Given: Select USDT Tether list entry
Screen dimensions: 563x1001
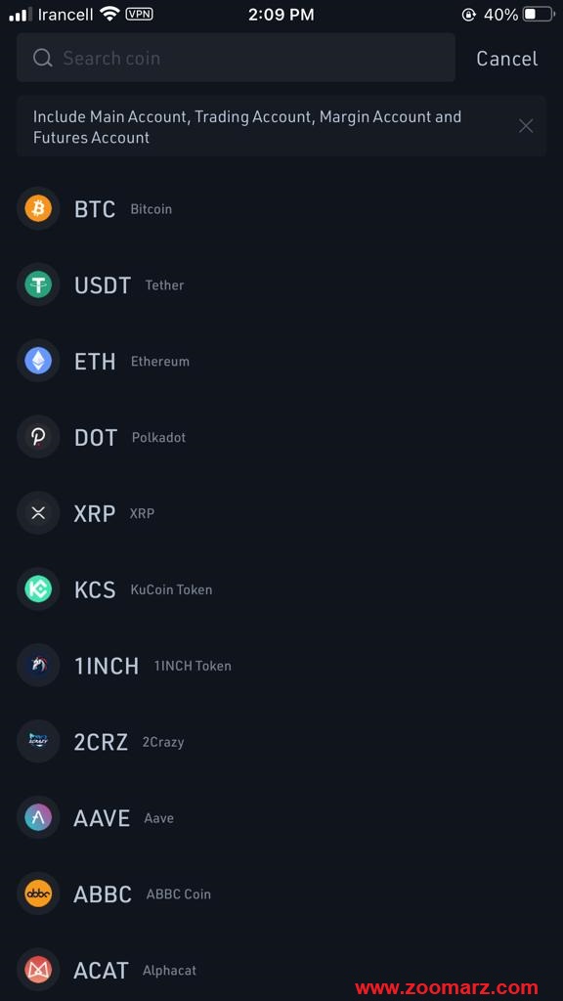Looking at the screenshot, I should point(281,284).
